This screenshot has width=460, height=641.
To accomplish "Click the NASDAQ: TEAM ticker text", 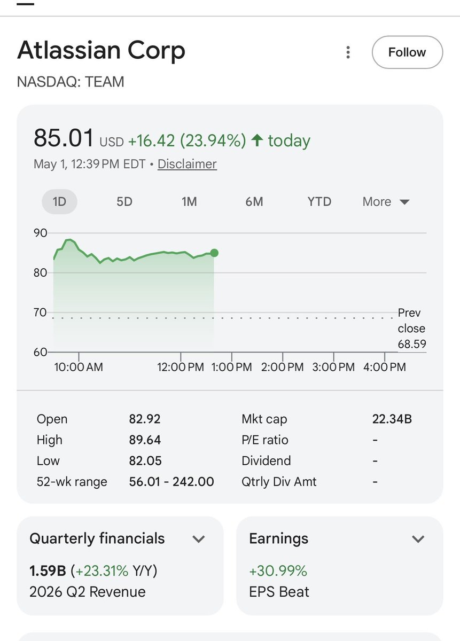I will tap(71, 82).
